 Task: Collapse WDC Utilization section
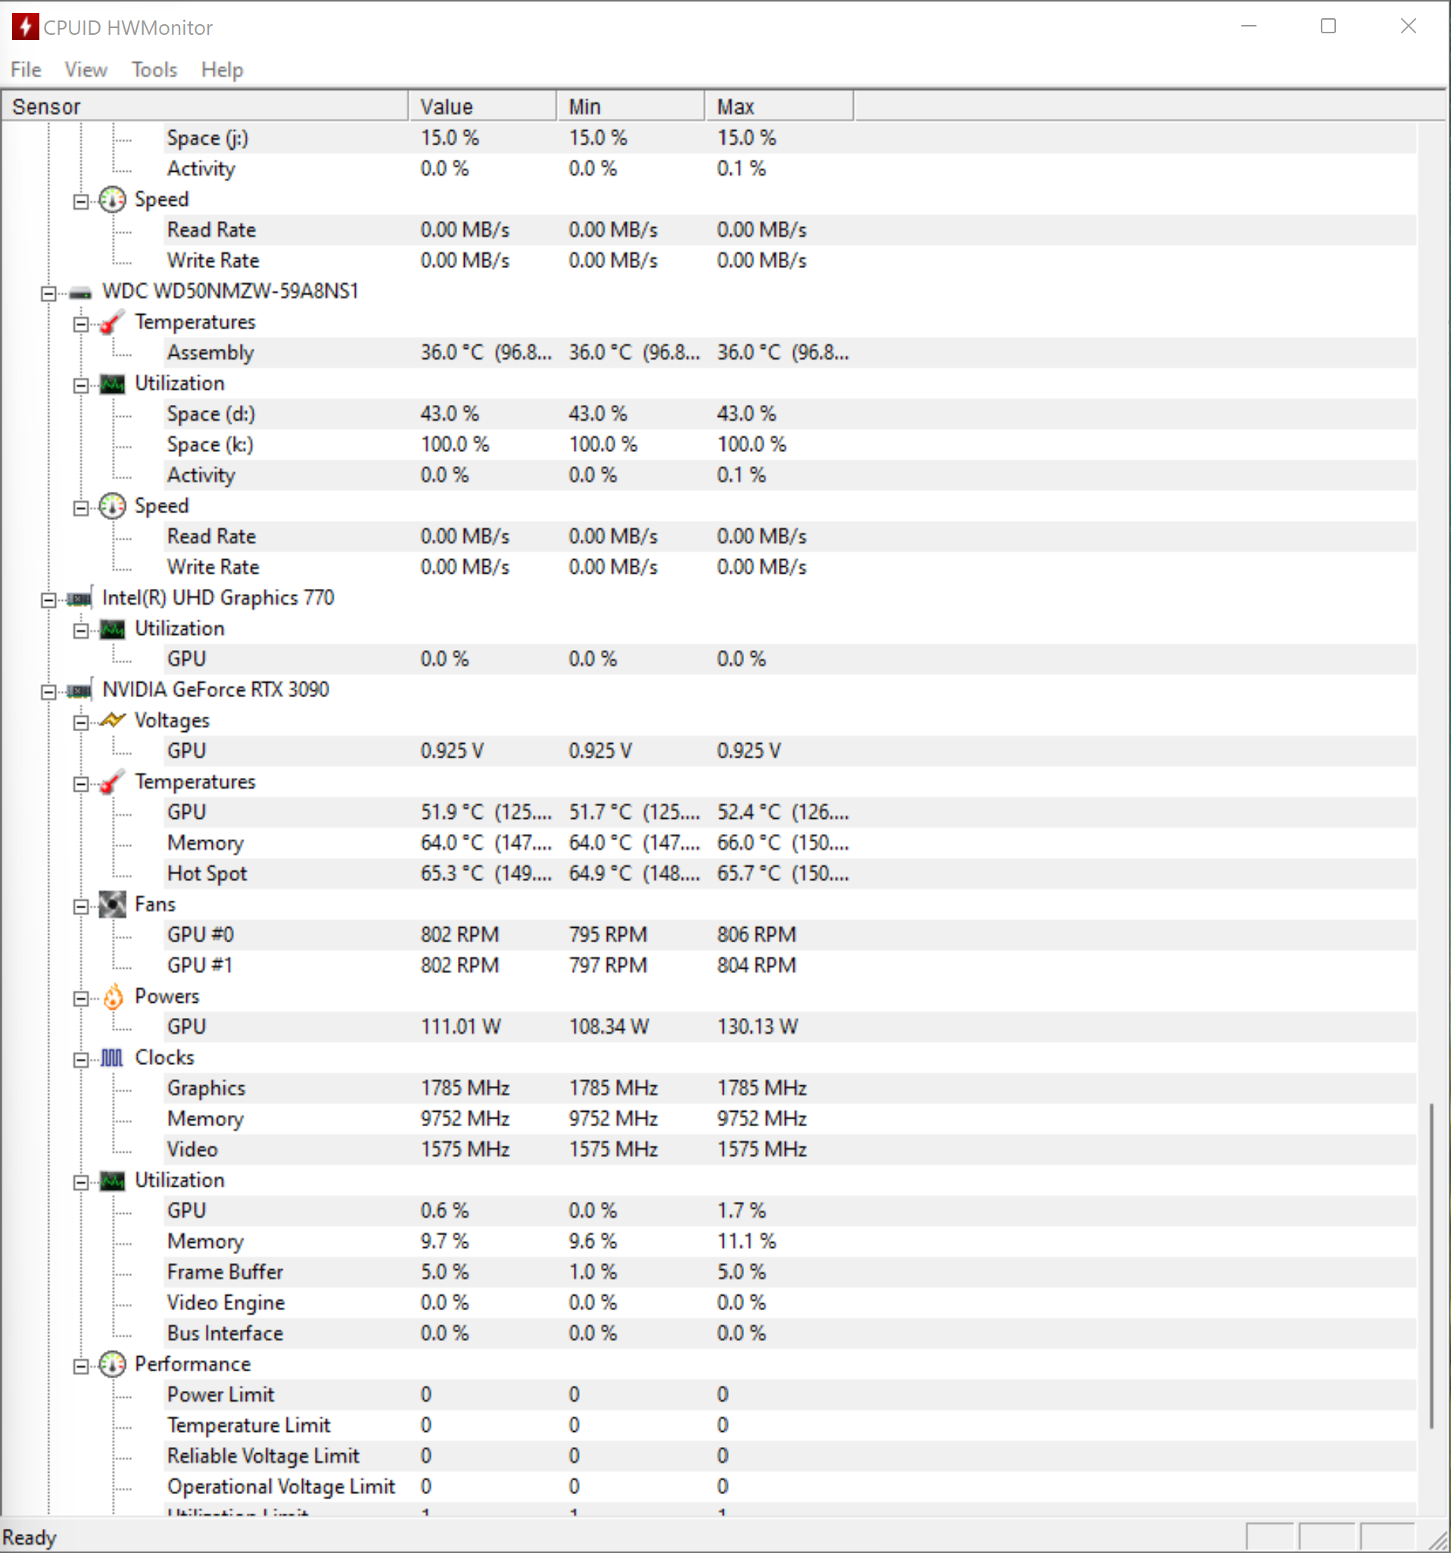80,386
